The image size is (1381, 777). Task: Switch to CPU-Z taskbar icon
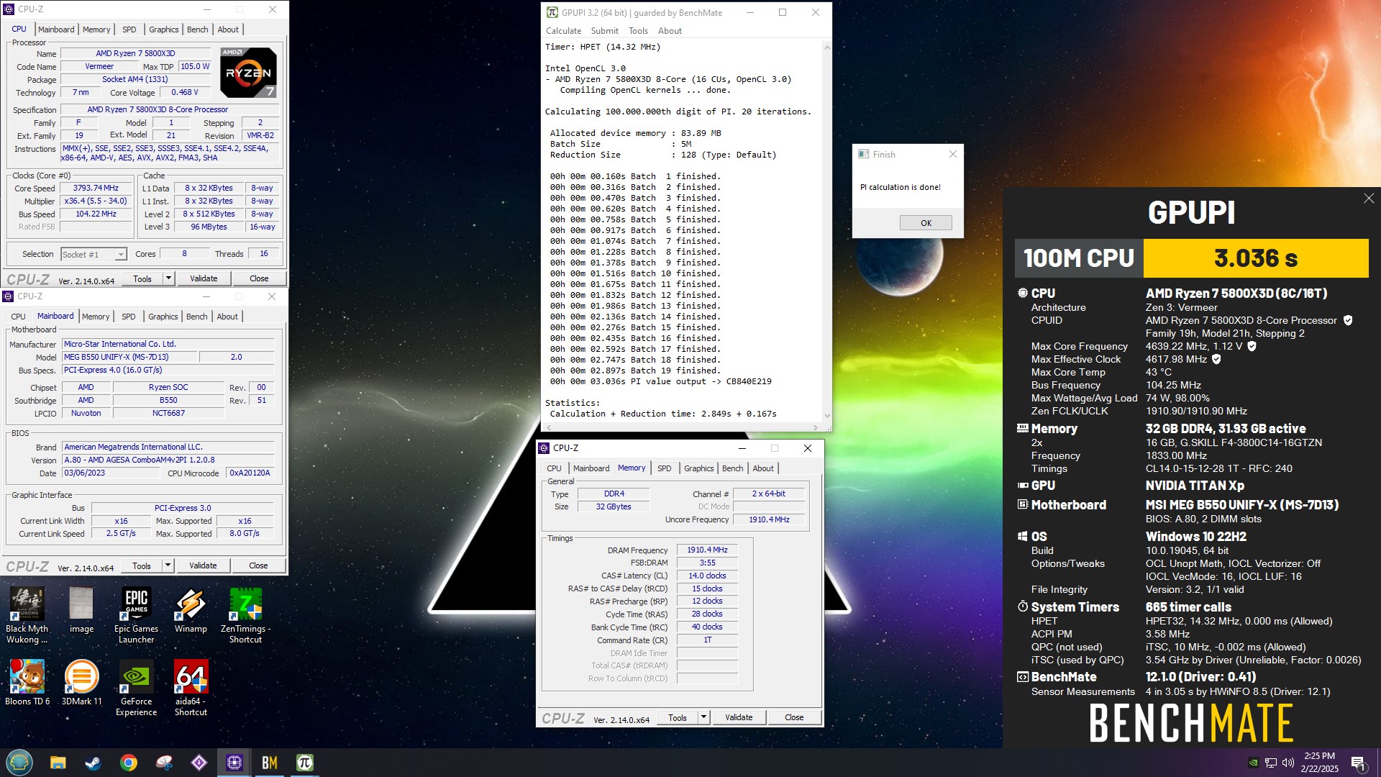(x=234, y=763)
